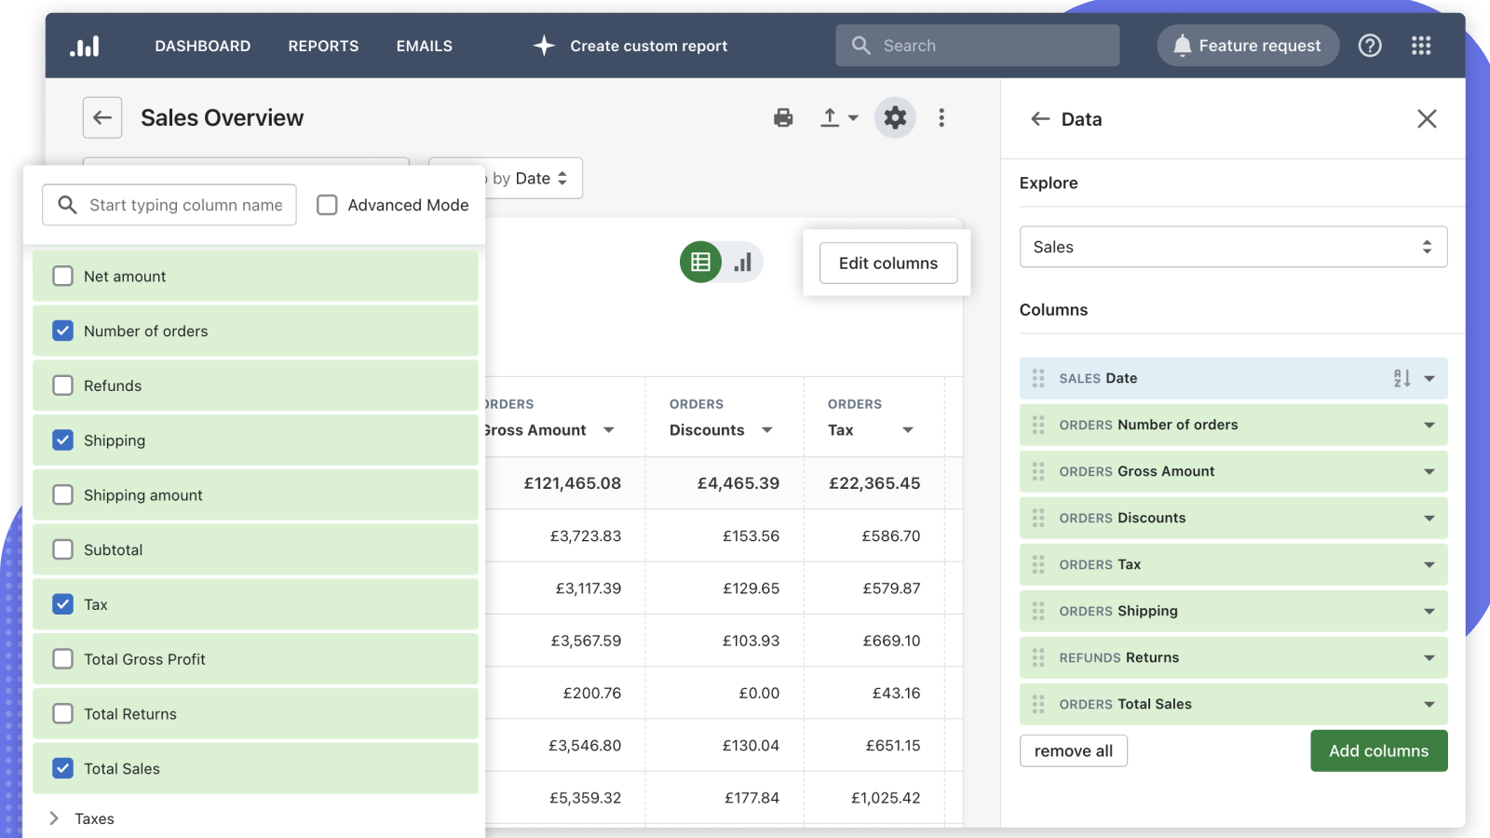Open the ORDERS Discounts column dropdown

tap(1429, 518)
